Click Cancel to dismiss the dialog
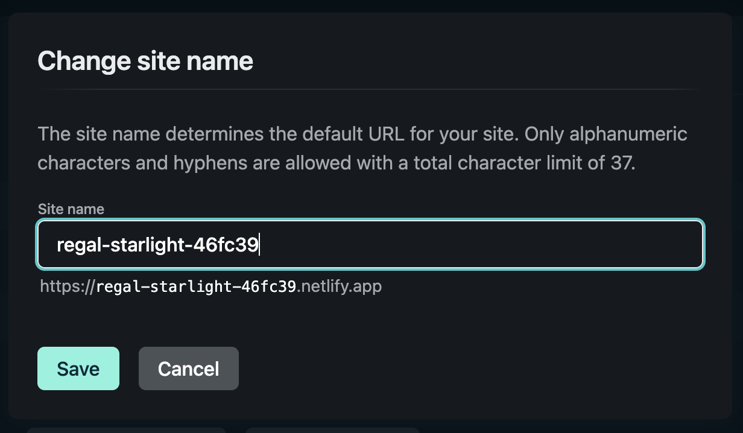Image resolution: width=743 pixels, height=433 pixels. coord(188,368)
